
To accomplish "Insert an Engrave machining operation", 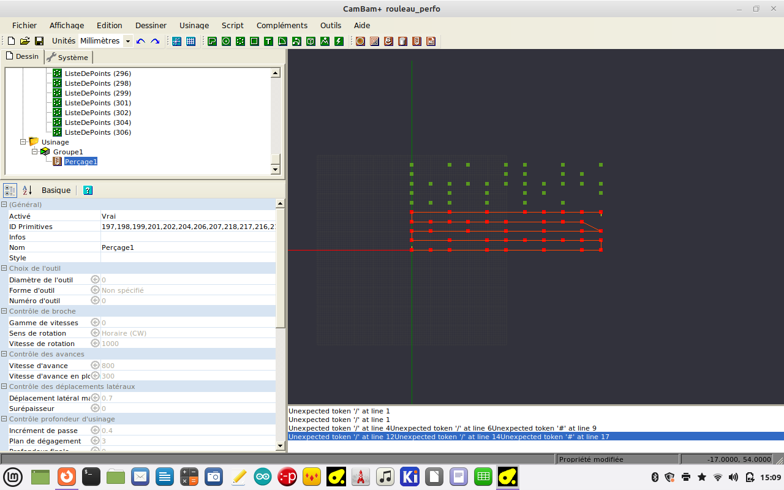I will point(388,41).
